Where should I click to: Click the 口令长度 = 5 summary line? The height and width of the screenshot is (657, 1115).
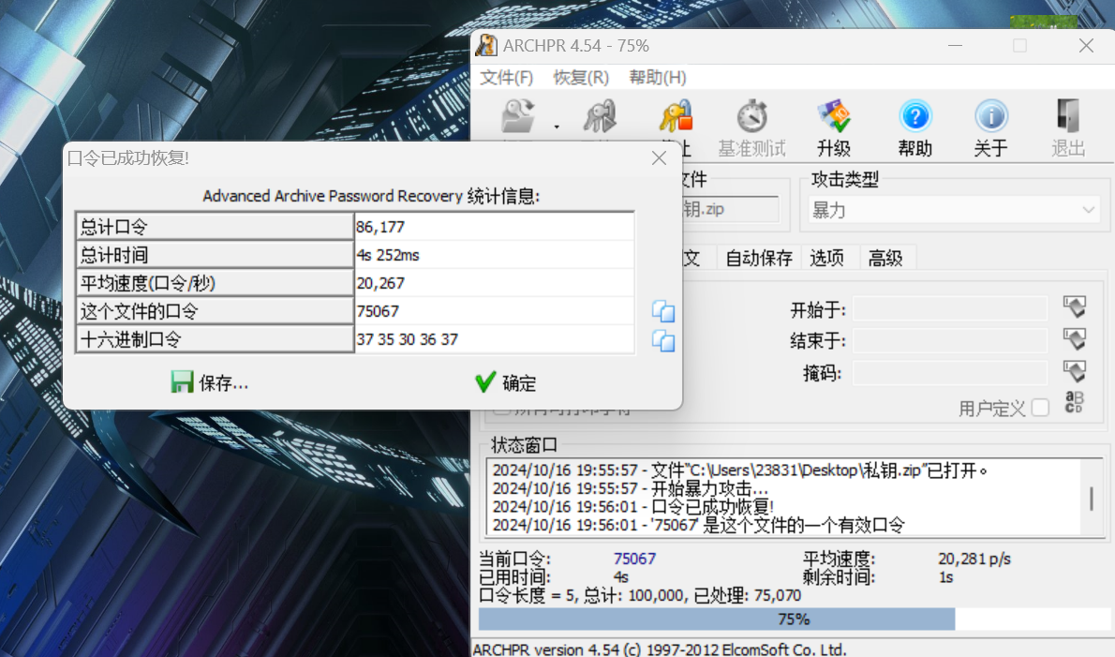click(640, 595)
